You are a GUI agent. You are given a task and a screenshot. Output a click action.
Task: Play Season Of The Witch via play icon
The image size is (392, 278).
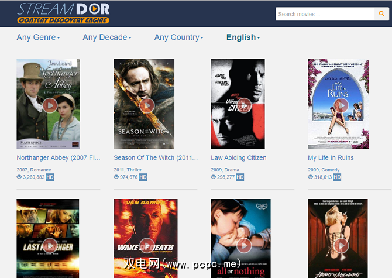(147, 105)
